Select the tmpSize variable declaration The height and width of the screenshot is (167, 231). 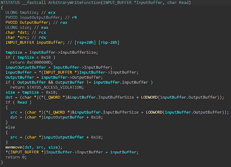[28, 13]
